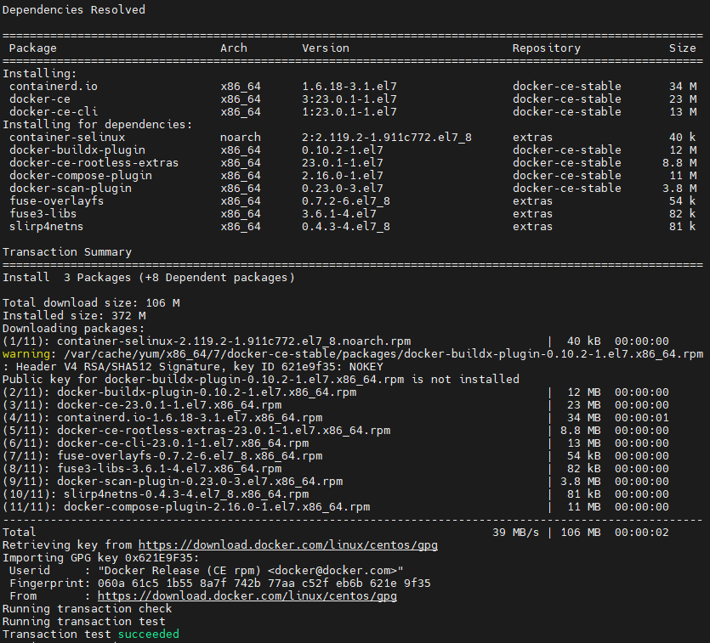Click the 'Downloading packages:' line
Image resolution: width=710 pixels, height=643 pixels.
coord(74,329)
